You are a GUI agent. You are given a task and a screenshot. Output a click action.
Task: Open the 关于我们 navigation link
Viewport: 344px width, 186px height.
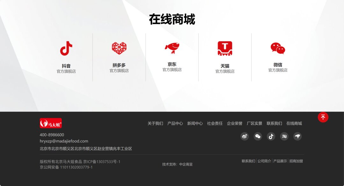click(x=154, y=123)
